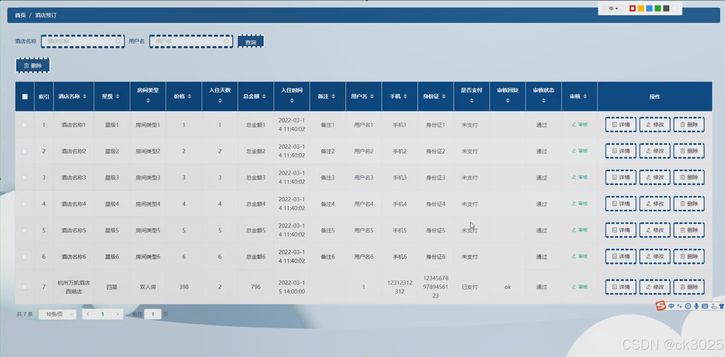Sort table by 星级 column
This screenshot has height=357, width=725.
pyautogui.click(x=117, y=96)
